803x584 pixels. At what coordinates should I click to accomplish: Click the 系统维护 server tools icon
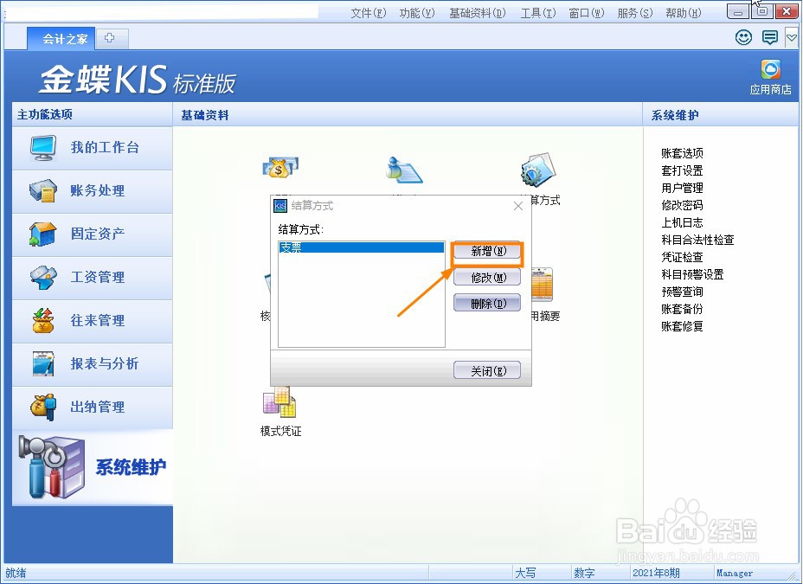tap(51, 467)
